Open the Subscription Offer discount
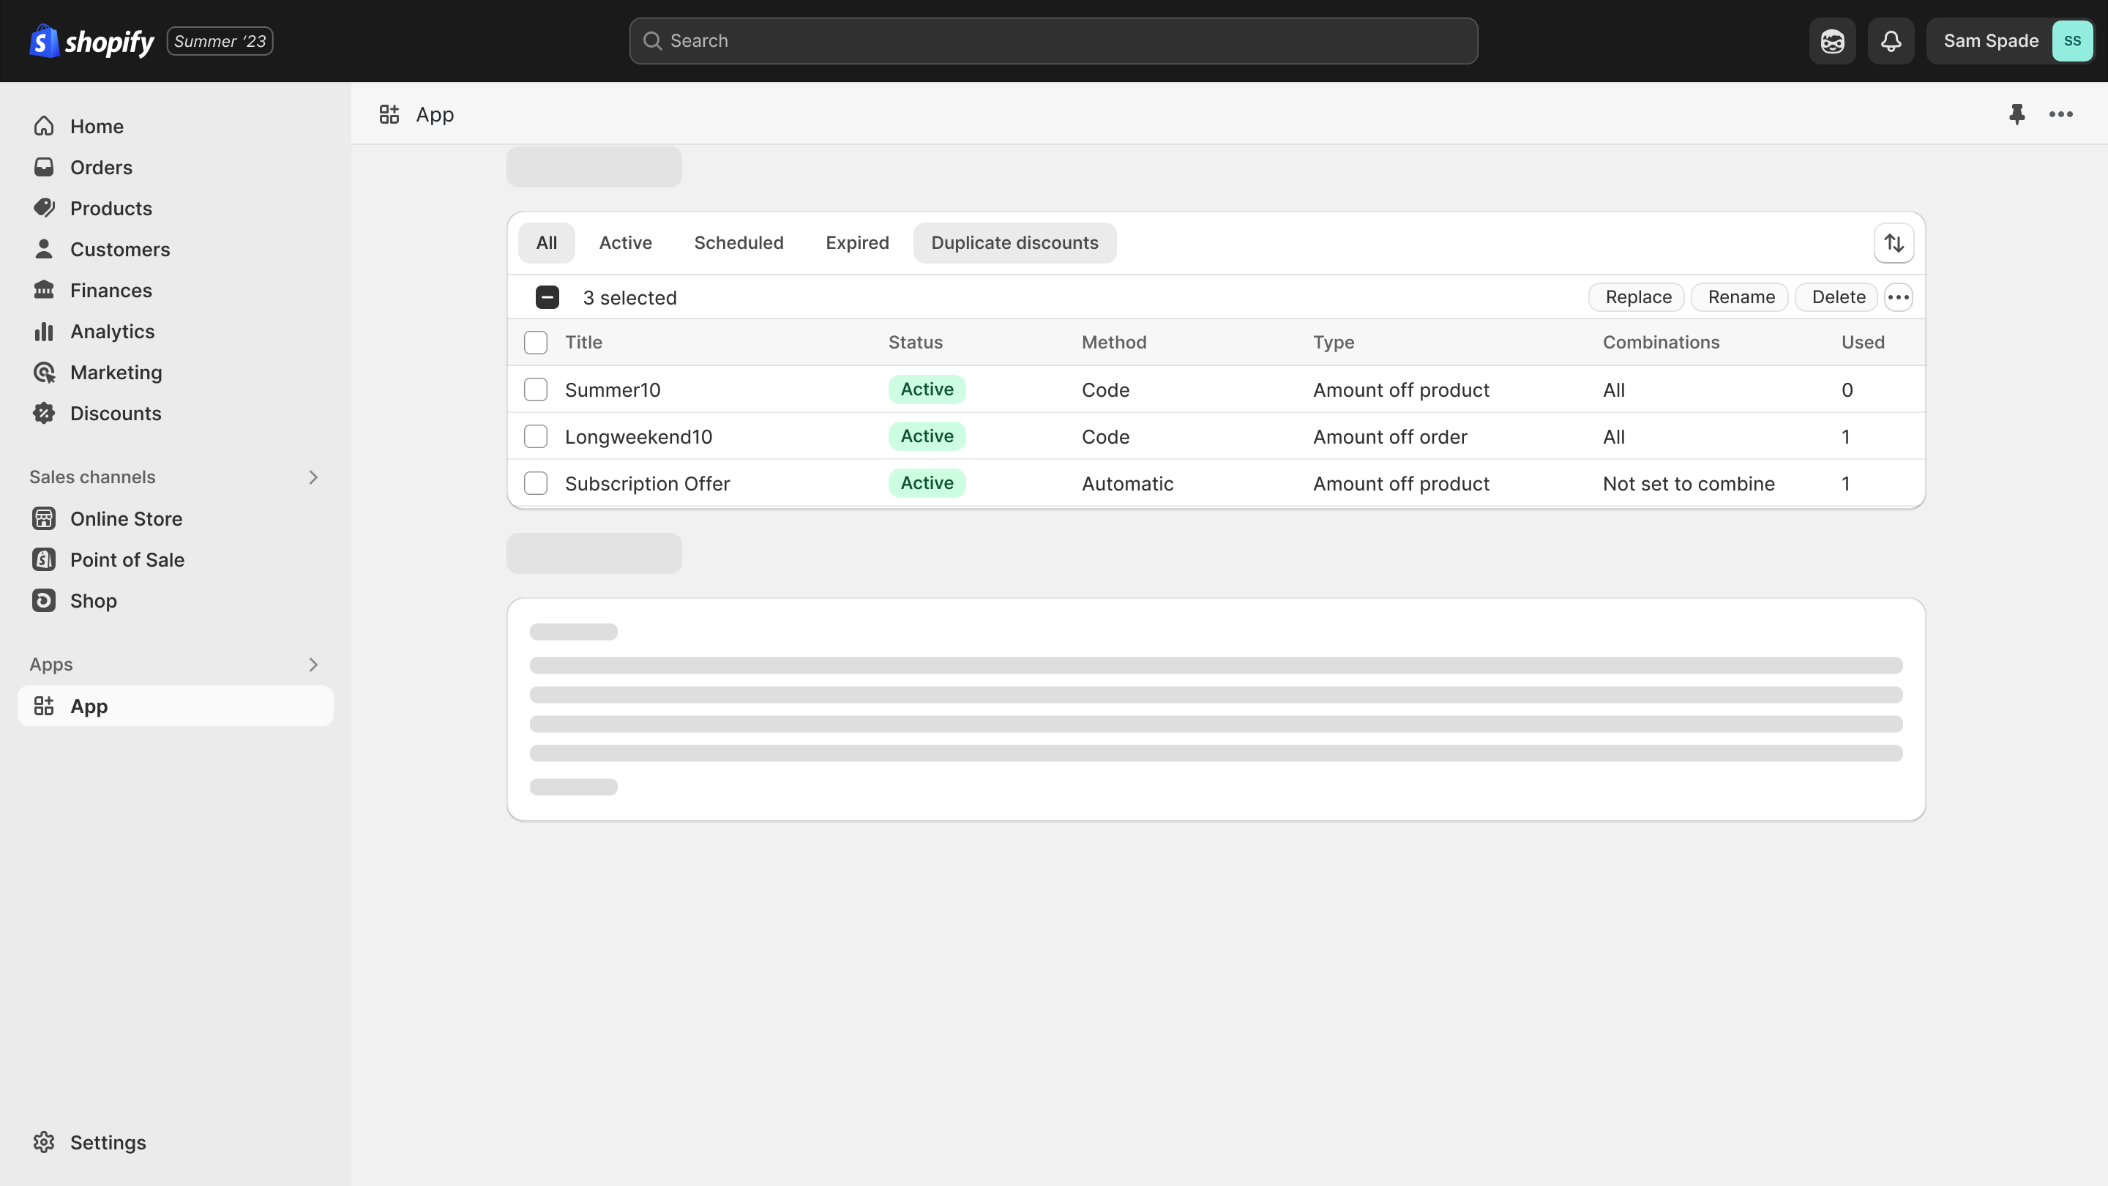This screenshot has height=1186, width=2108. 647,483
